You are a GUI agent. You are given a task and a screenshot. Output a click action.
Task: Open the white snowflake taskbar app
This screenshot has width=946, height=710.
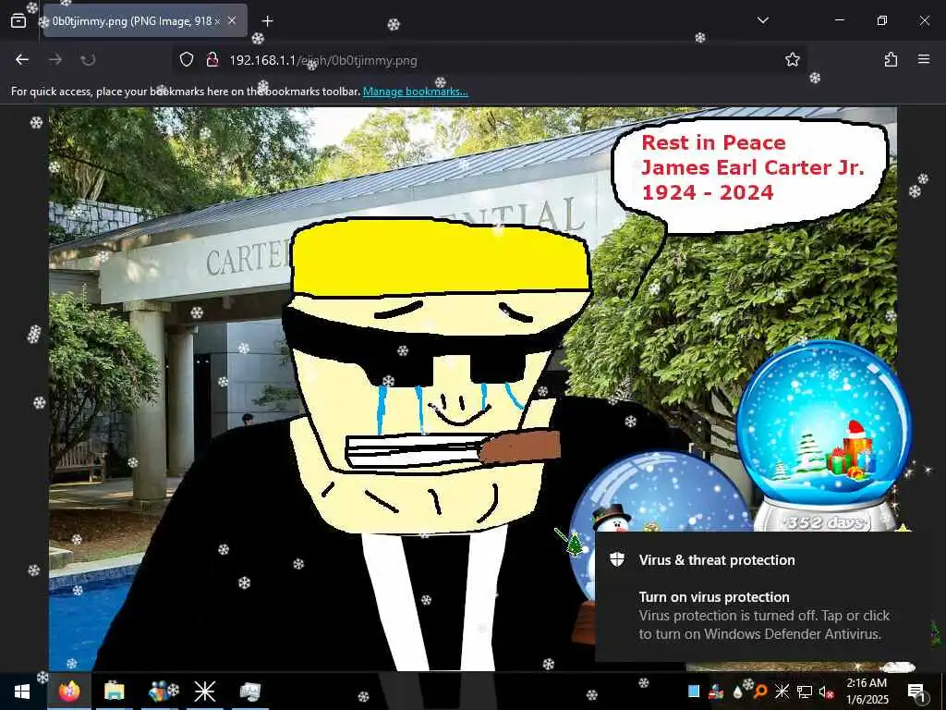(204, 692)
